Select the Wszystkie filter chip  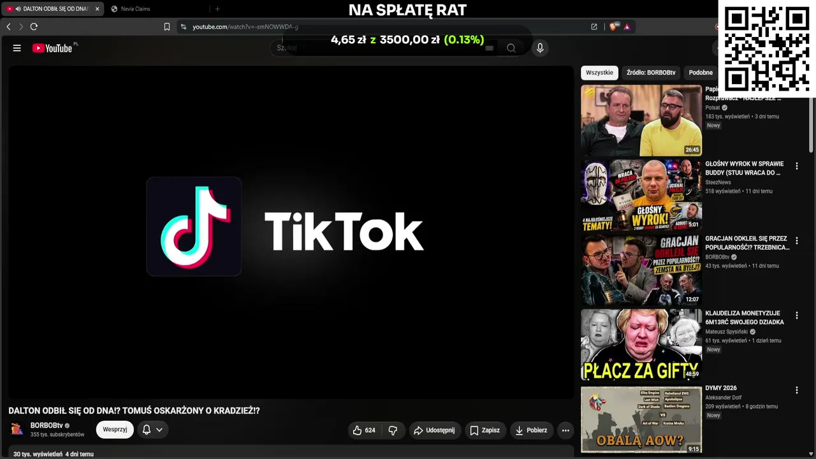tap(599, 73)
